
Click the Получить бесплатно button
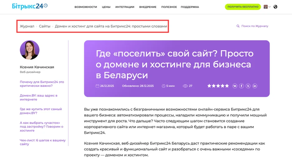243,7
